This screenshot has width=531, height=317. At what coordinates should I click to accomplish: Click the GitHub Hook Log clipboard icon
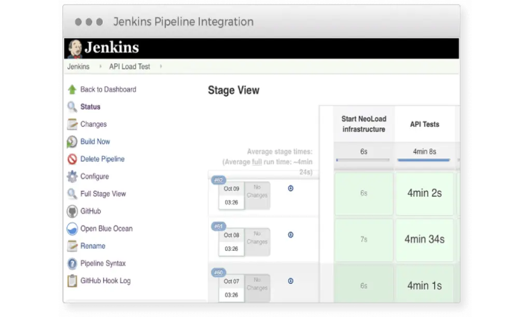[x=72, y=281]
